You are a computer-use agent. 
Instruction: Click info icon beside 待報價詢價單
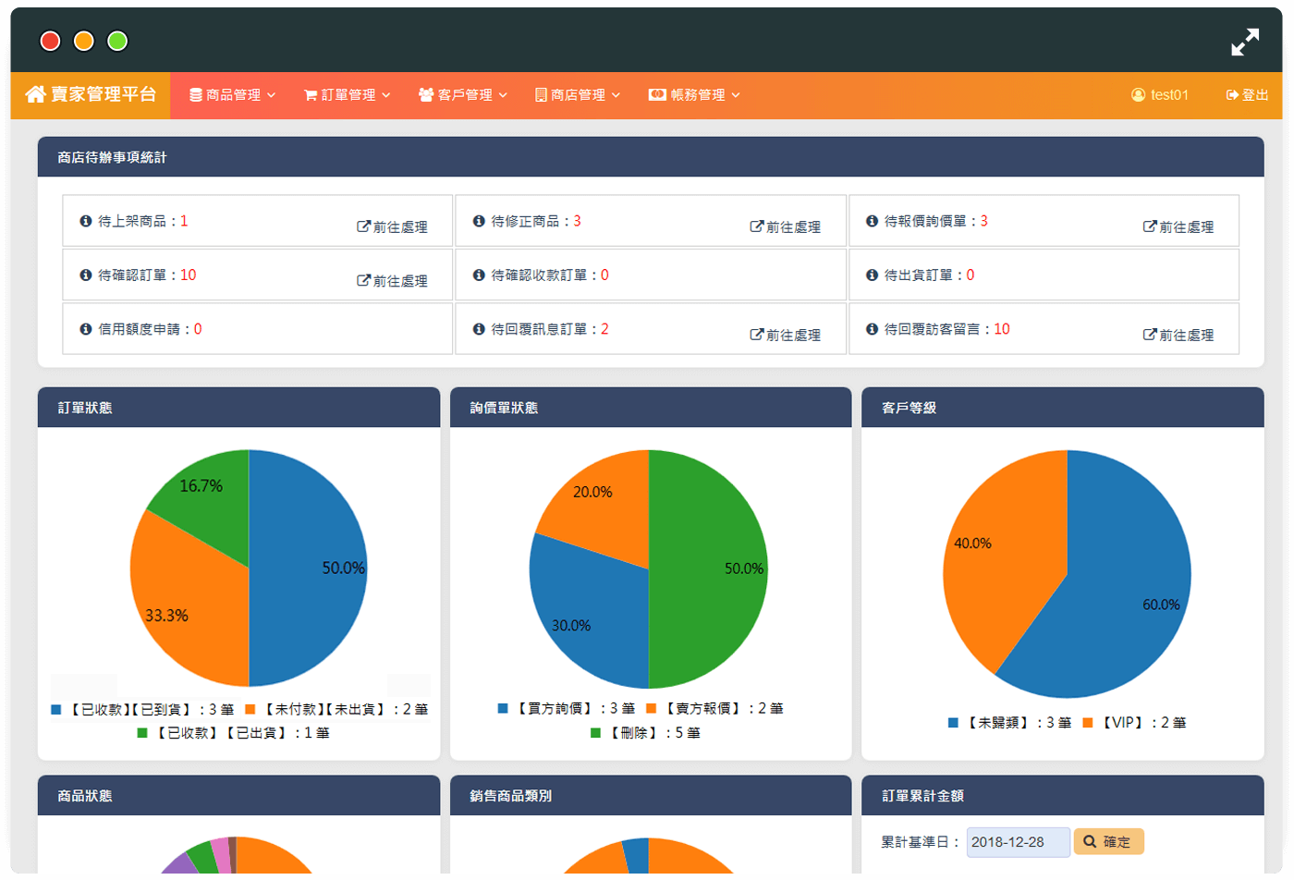click(x=872, y=221)
